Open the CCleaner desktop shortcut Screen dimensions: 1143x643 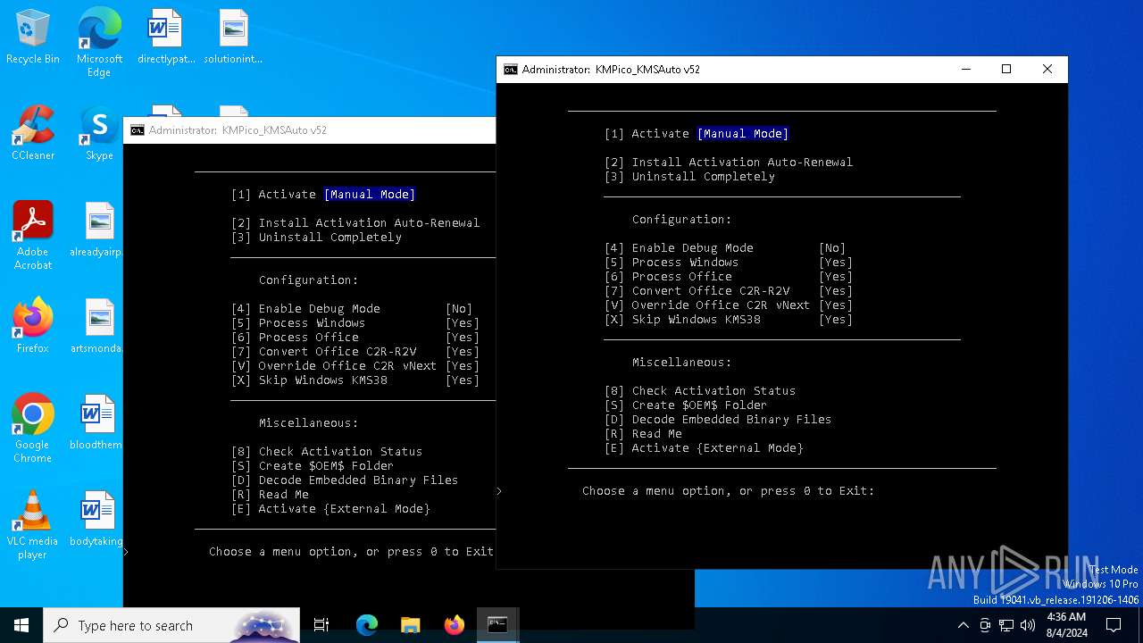pyautogui.click(x=33, y=134)
